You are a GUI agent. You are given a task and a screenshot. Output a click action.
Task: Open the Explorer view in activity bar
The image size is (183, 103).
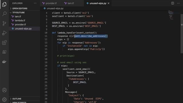tap(4, 4)
